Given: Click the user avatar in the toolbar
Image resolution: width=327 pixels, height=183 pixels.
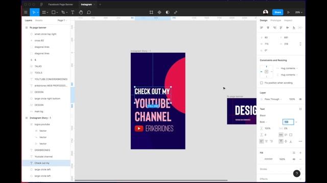Looking at the screenshot, I should [266, 12].
